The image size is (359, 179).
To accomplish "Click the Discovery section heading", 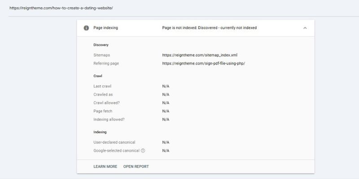I will (x=101, y=45).
